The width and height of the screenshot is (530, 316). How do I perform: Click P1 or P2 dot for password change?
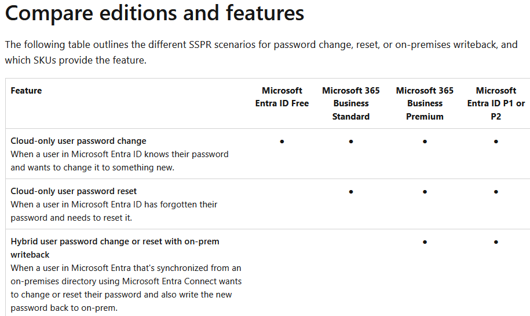coord(496,141)
